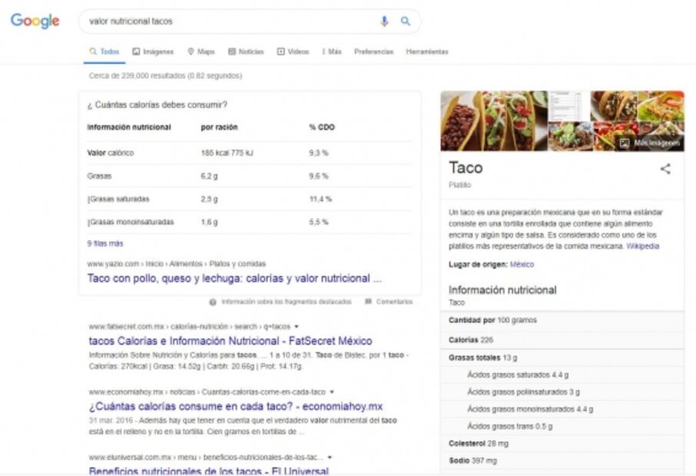Screen dimensions: 696x476
Task: Click 'Grasas monoinsaturadas' row label
Action: pyautogui.click(x=131, y=222)
